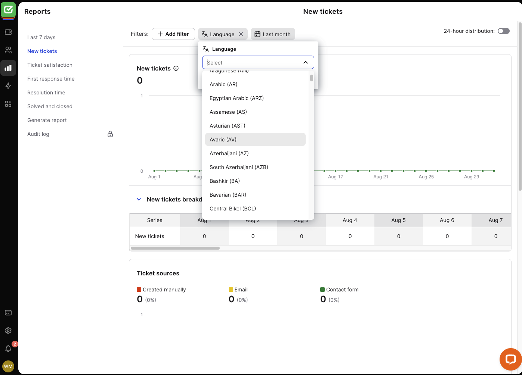Open the Generate report page
Image resolution: width=522 pixels, height=375 pixels.
[47, 120]
